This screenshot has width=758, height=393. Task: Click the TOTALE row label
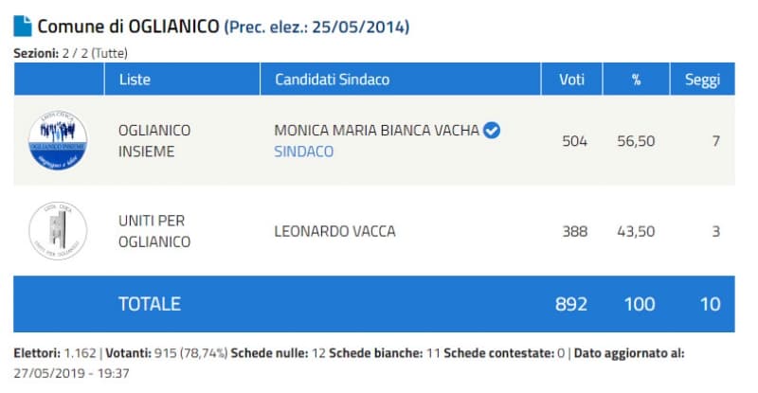click(150, 304)
